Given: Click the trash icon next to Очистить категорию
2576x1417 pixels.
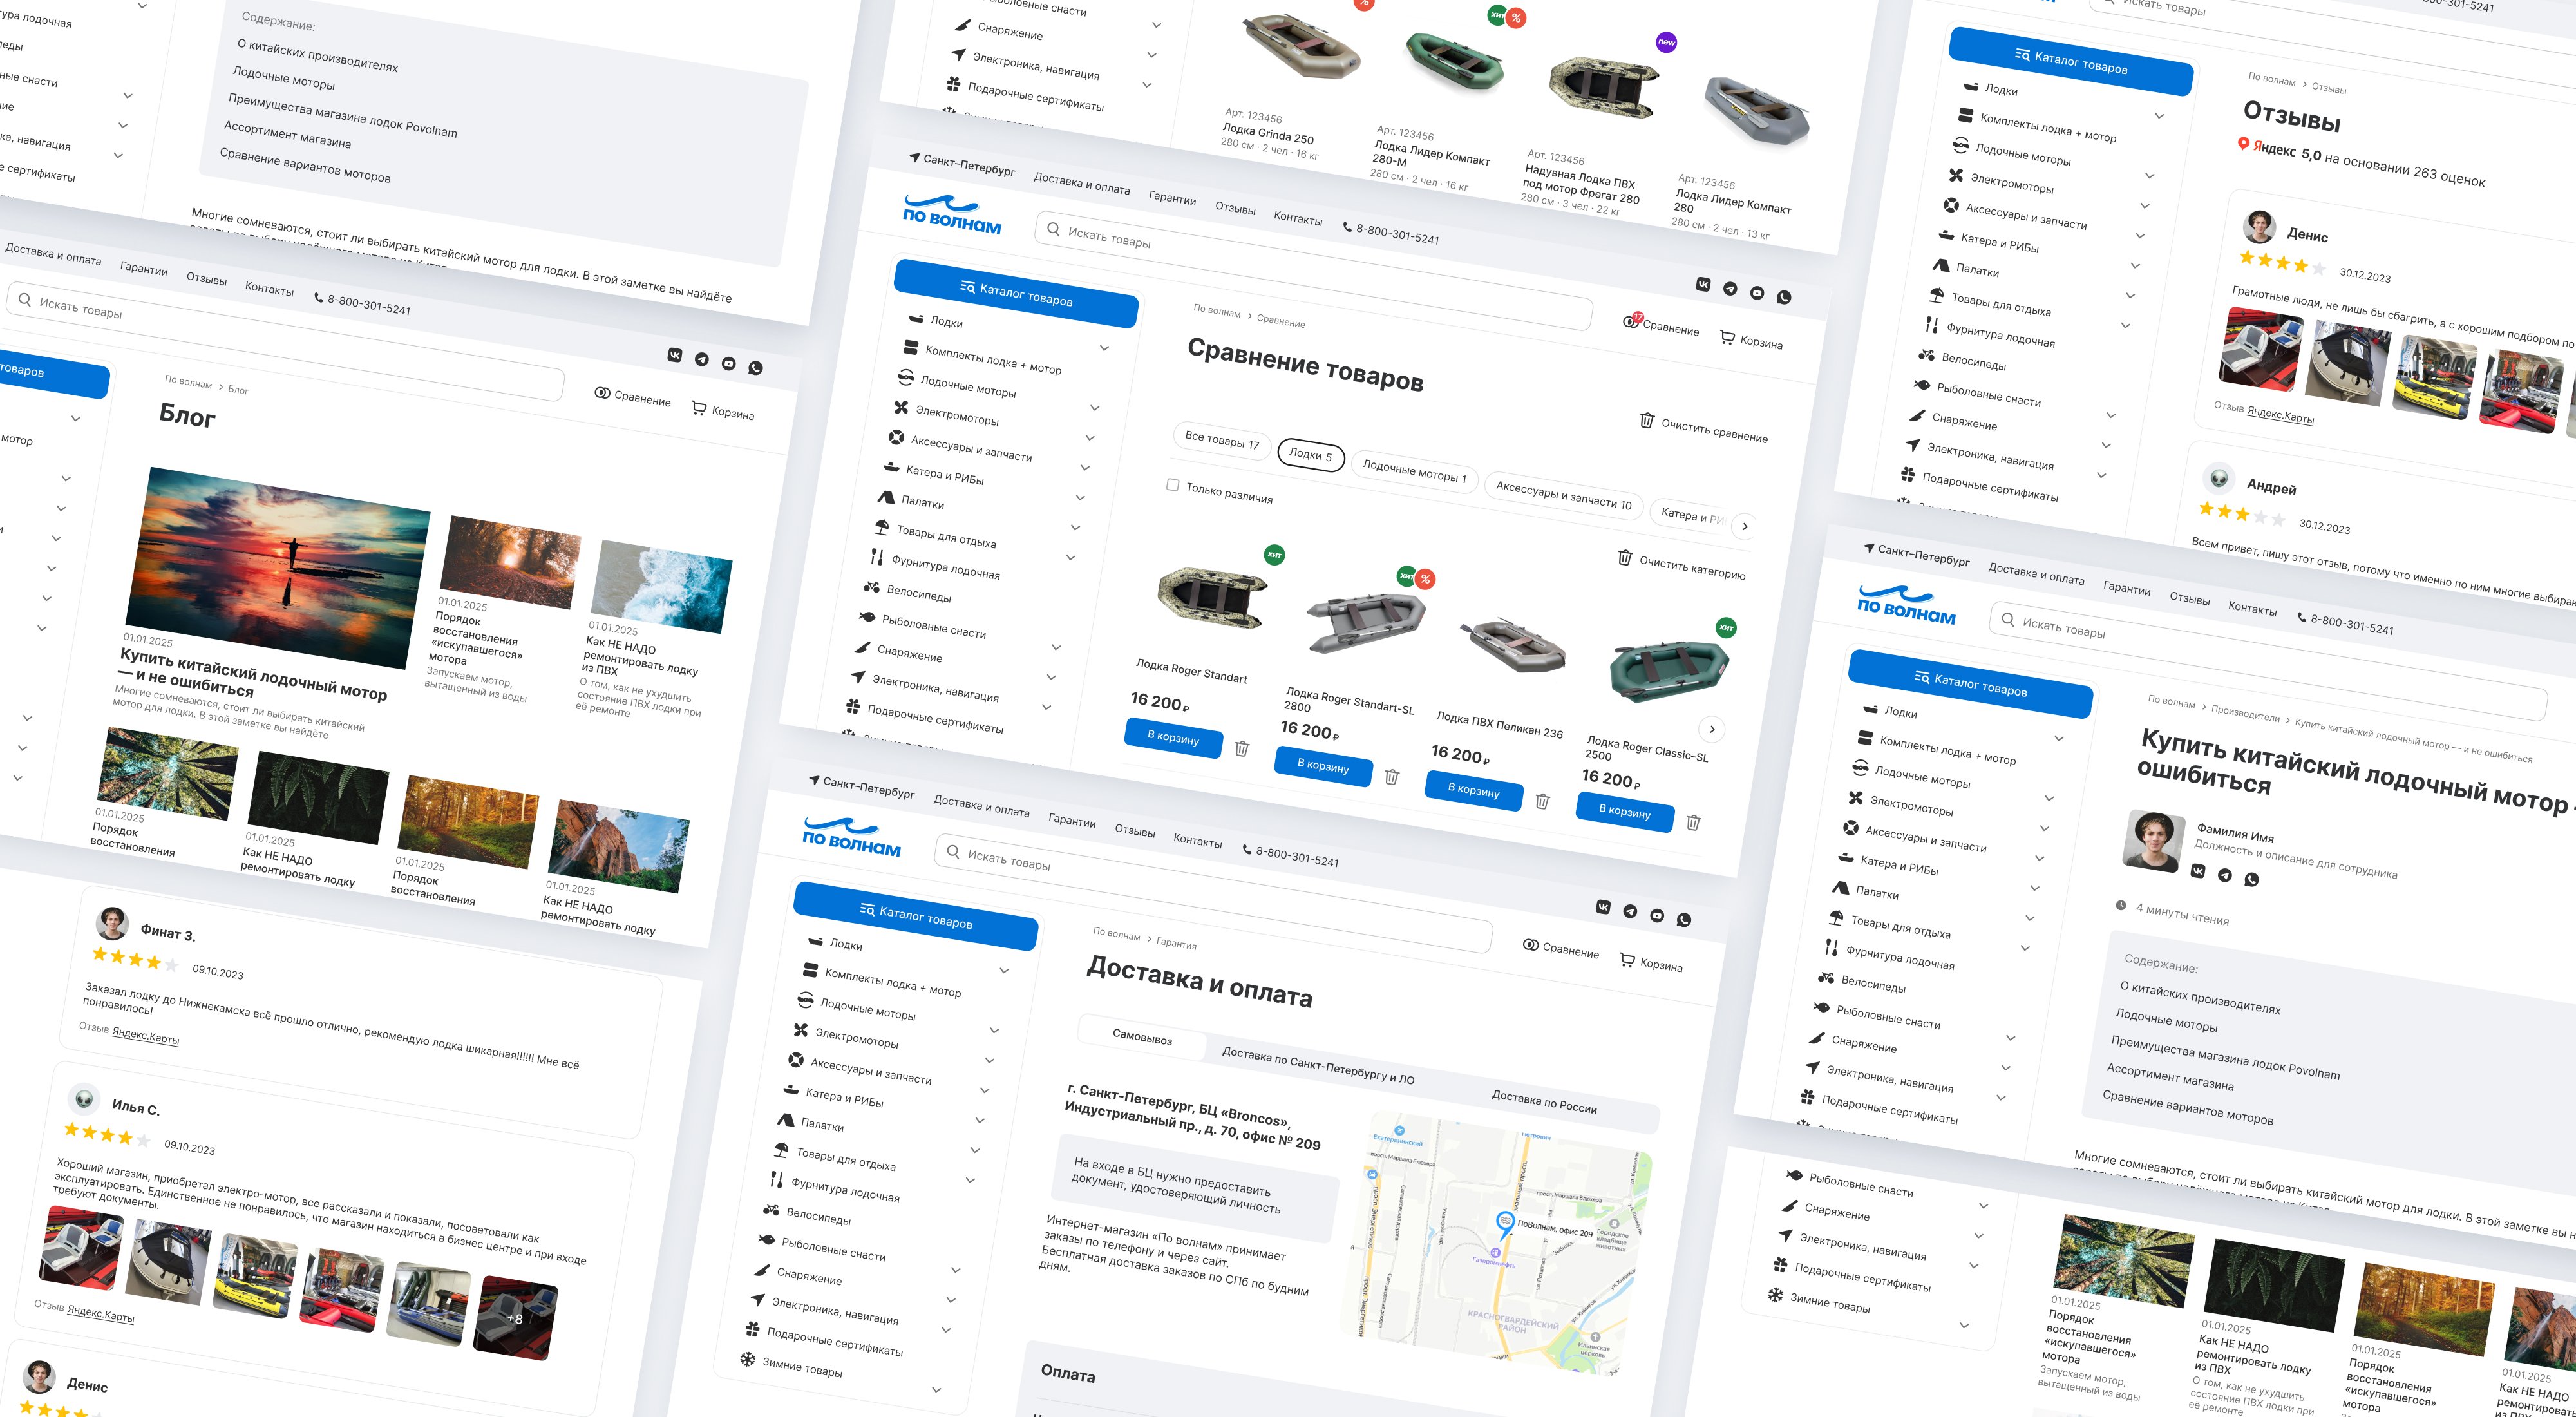Looking at the screenshot, I should (x=1625, y=557).
